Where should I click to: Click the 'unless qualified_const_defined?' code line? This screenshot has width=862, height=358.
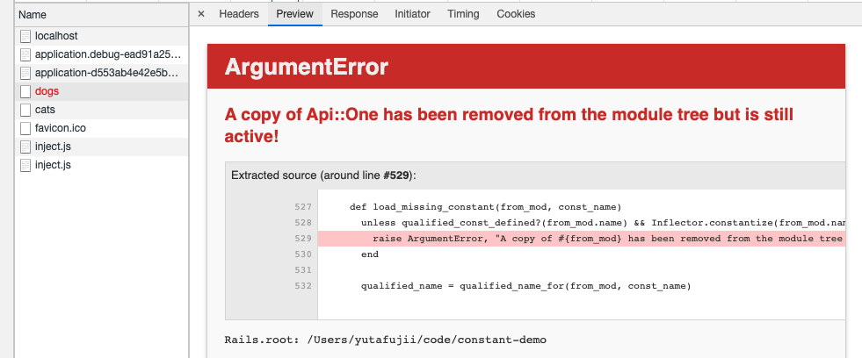point(603,223)
